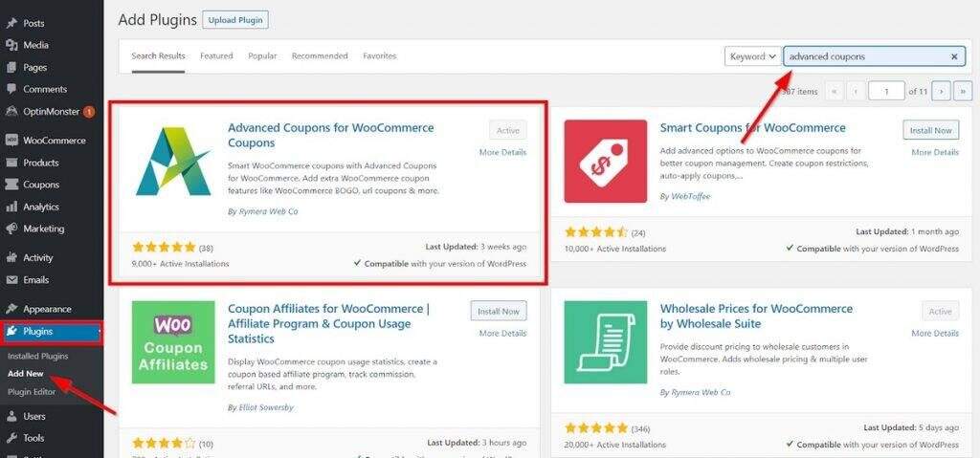Install Smart Coupons for WooCommerce now
The image size is (980, 458).
tap(930, 131)
